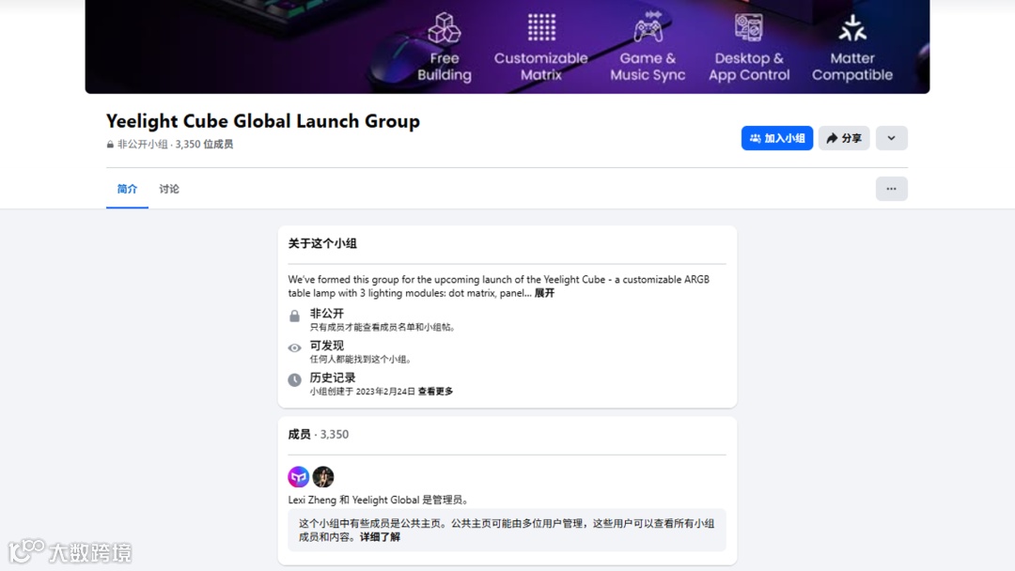Share the group via 分享 button
1015x571 pixels.
tap(844, 138)
